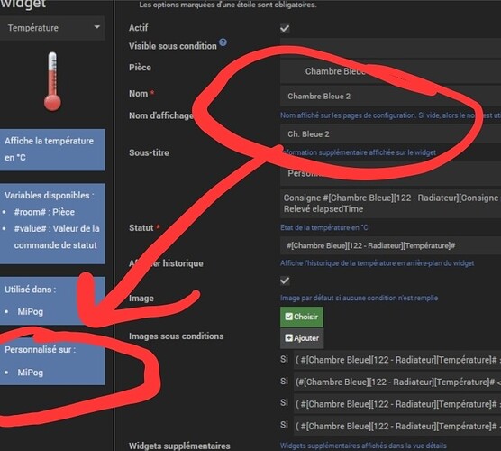Edit the third Si condition field
This screenshot has height=451, width=501.
397,404
